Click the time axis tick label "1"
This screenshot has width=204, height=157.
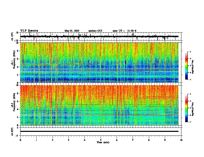pyautogui.click(x=36, y=140)
